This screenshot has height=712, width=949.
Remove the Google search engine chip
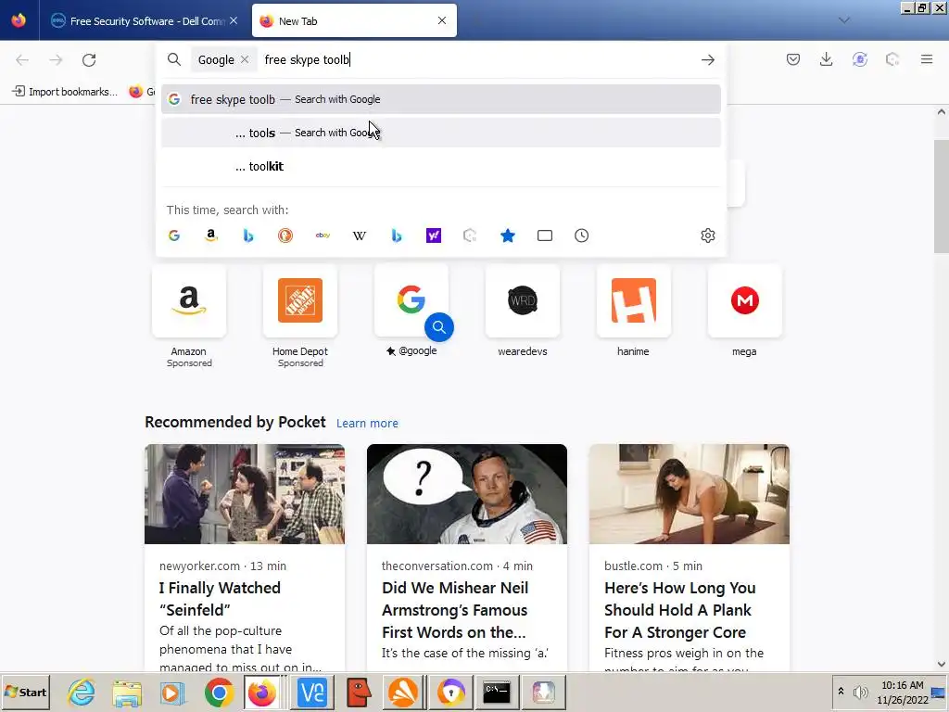[245, 59]
